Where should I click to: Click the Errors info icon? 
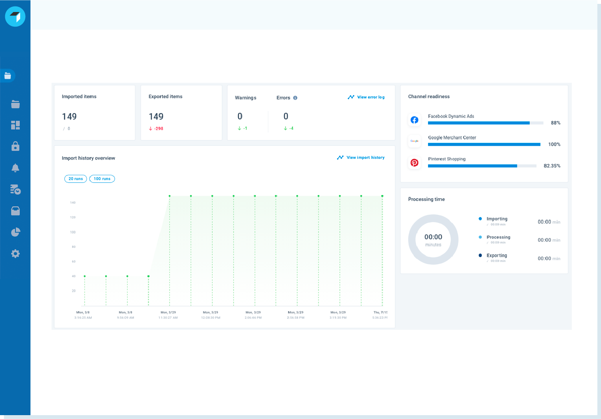295,98
